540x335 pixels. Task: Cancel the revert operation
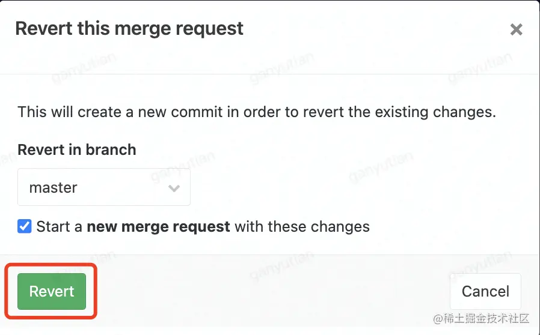pos(485,291)
